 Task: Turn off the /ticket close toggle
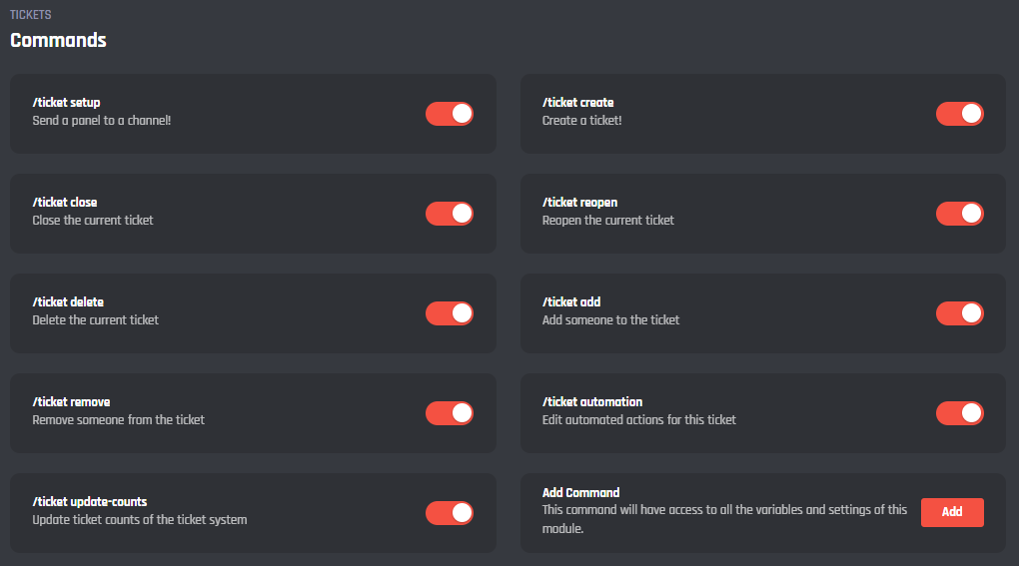point(449,214)
